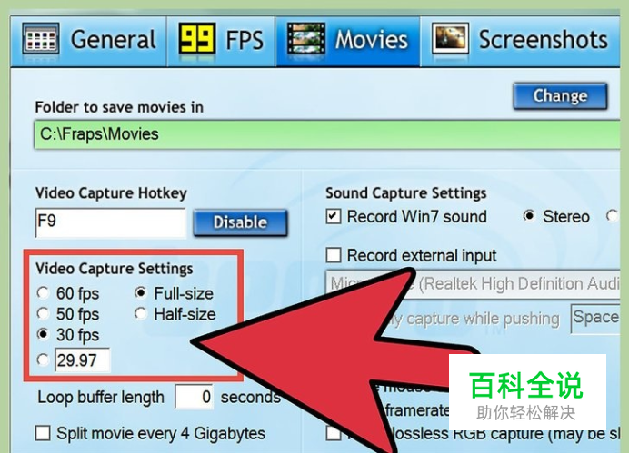Click the Movies filmstrip icon
The height and width of the screenshot is (453, 629).
pos(305,39)
